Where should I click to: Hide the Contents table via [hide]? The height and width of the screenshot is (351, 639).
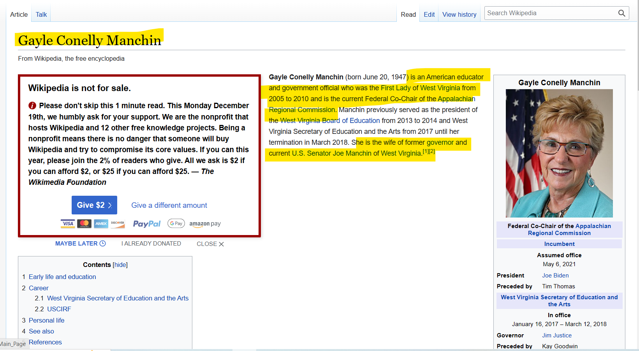click(x=120, y=265)
